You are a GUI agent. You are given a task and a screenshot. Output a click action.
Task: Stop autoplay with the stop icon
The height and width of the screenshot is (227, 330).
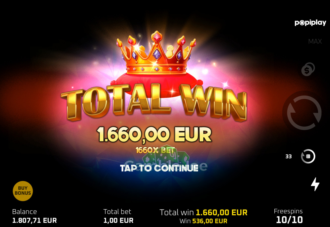pyautogui.click(x=308, y=156)
